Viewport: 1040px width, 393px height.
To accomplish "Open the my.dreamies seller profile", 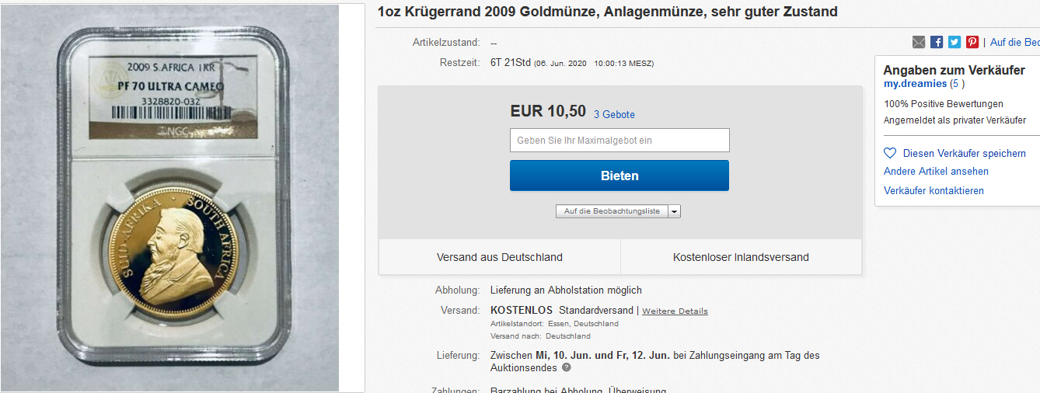I will click(x=915, y=84).
